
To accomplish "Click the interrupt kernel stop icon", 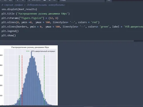I will (x=44, y=0).
